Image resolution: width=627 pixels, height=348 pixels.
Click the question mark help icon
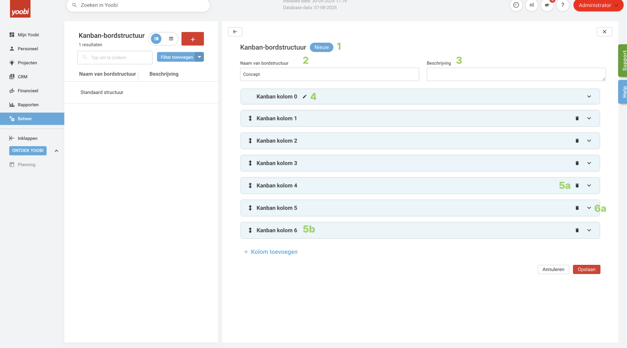tap(563, 5)
